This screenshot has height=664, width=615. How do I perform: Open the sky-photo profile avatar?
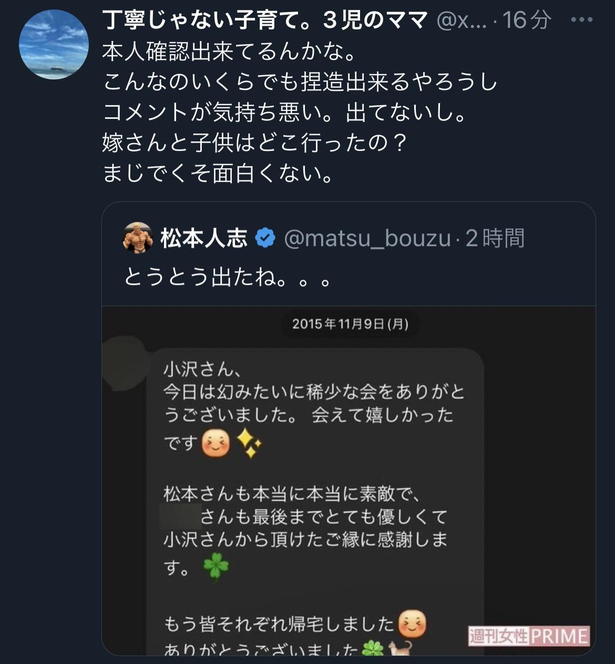click(x=54, y=44)
